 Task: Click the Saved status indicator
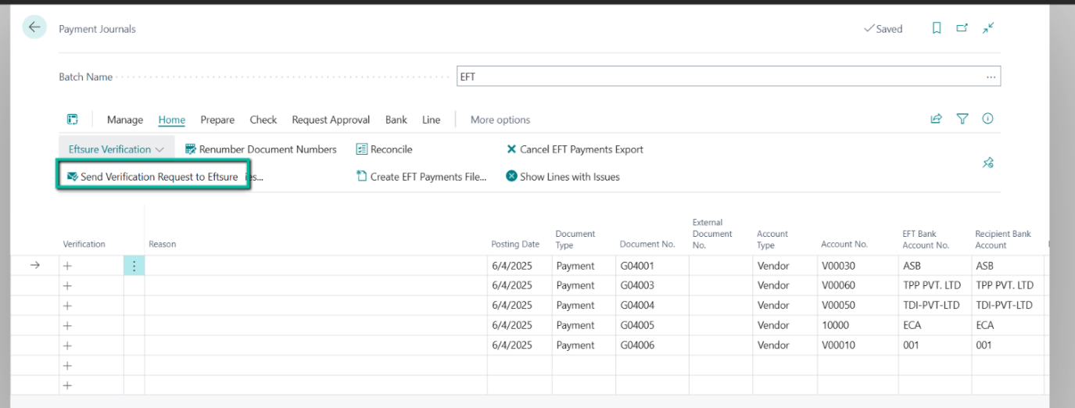tap(883, 29)
